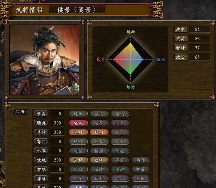Click the 云梯 siege tactic badge
Viewport: 216px width, 188px height.
(78, 160)
